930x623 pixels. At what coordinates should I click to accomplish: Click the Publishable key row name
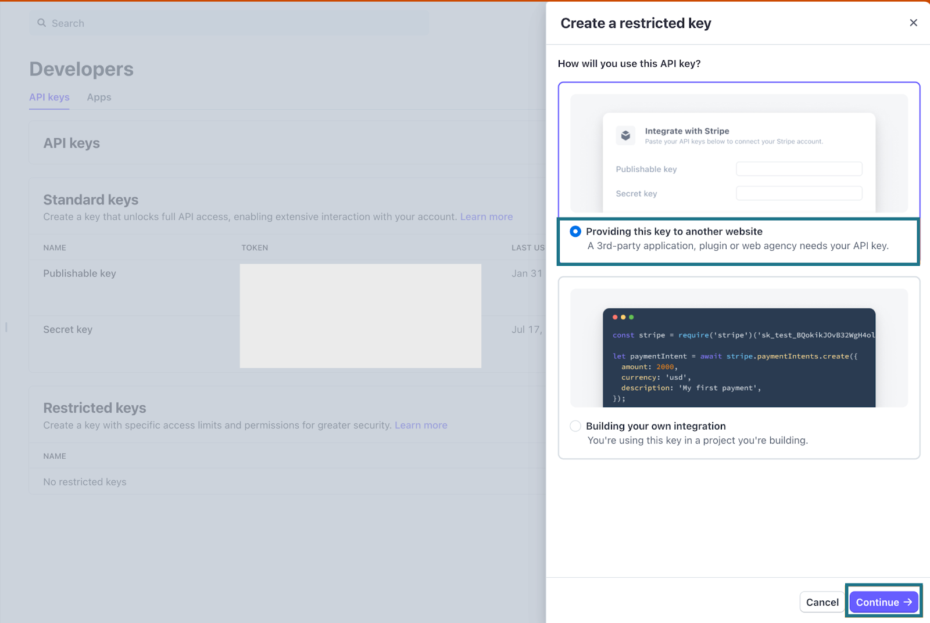coord(80,273)
